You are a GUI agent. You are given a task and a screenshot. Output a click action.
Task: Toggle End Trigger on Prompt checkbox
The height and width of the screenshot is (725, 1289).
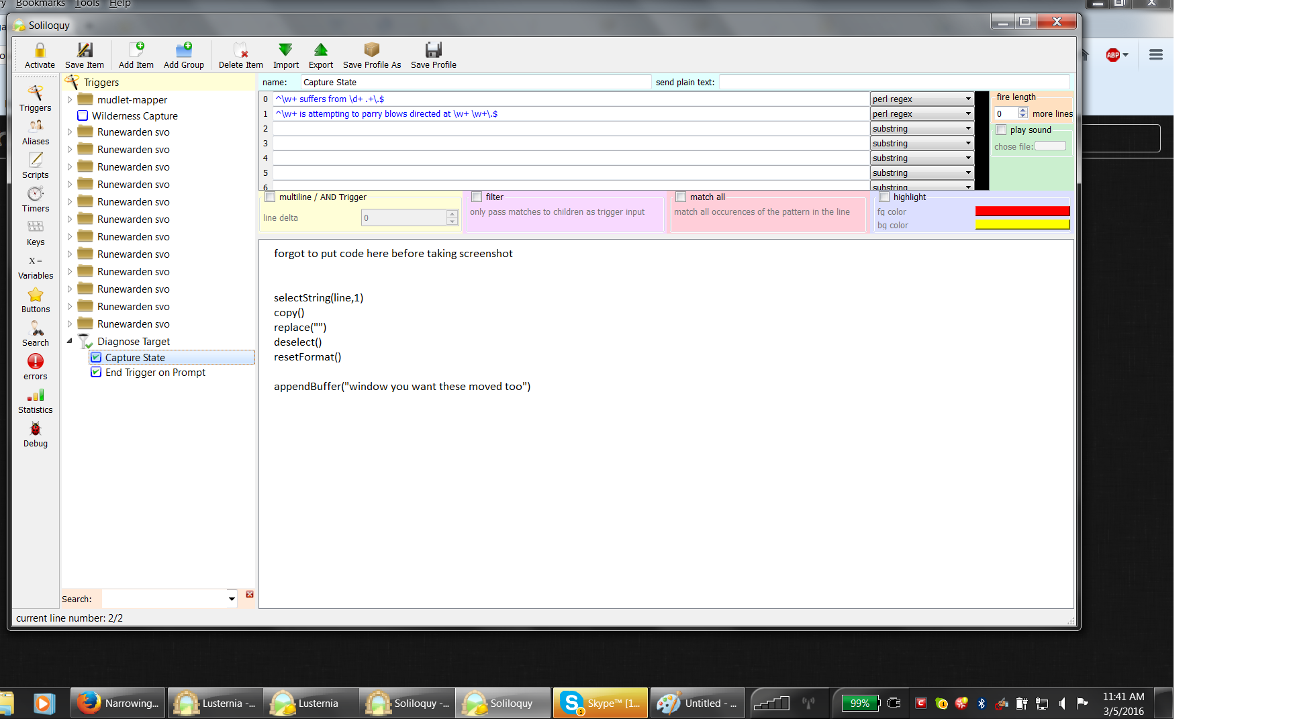click(96, 372)
